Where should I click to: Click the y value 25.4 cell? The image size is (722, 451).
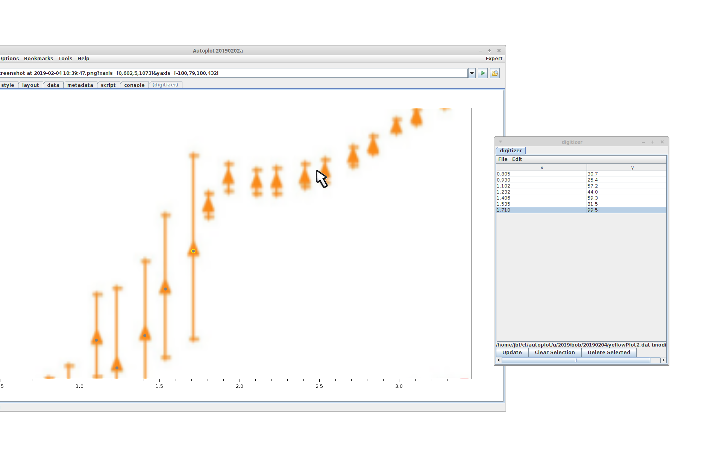pyautogui.click(x=627, y=180)
